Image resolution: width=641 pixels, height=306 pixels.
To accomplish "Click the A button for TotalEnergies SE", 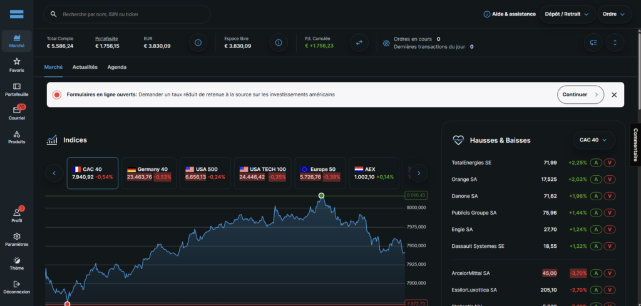I will click(x=597, y=163).
